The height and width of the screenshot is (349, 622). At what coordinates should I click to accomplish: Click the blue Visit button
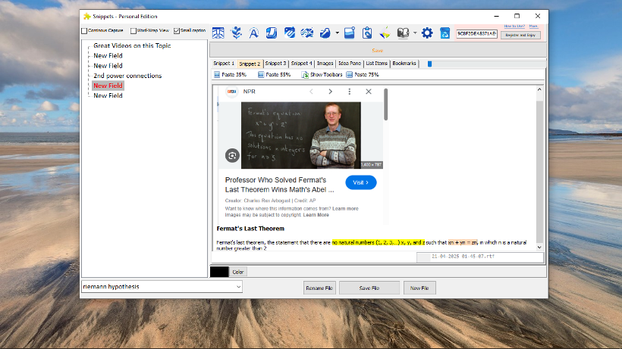361,182
